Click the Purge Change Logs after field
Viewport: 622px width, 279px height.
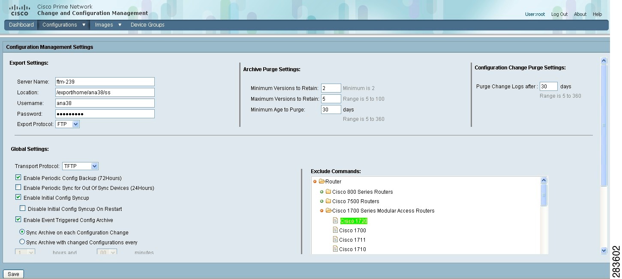[548, 86]
